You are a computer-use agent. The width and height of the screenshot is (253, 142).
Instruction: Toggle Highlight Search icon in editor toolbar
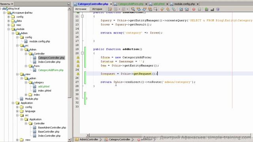[x=150, y=9]
